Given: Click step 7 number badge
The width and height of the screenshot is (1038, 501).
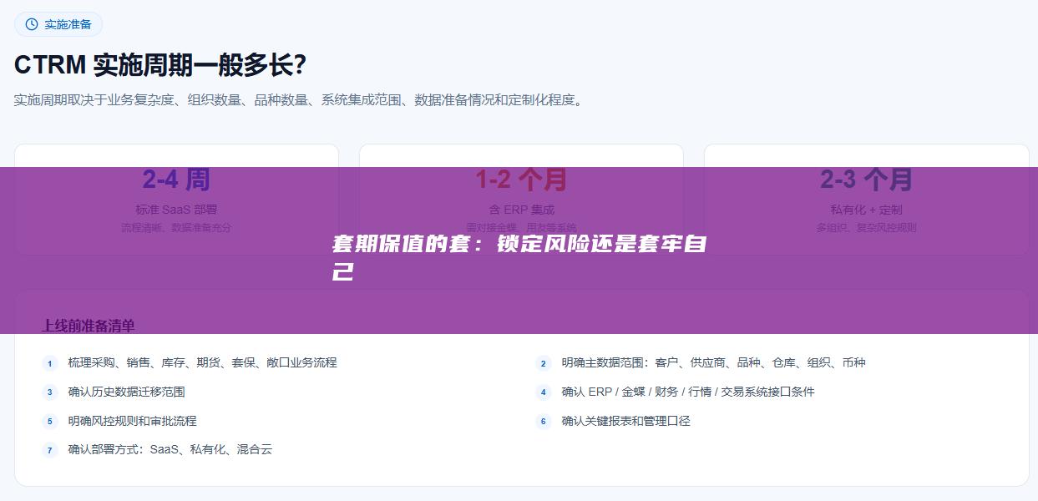Looking at the screenshot, I should [x=50, y=450].
